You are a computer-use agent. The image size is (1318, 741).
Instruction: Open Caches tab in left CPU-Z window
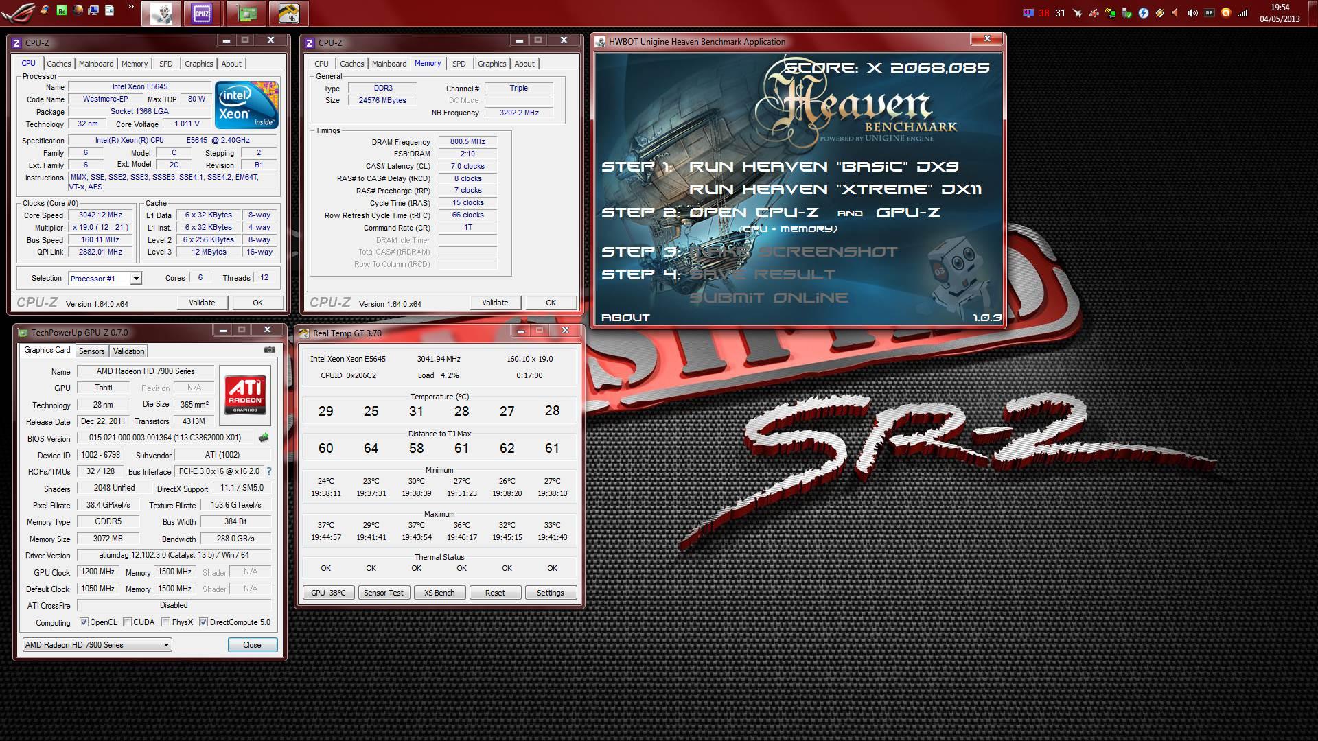pos(58,64)
